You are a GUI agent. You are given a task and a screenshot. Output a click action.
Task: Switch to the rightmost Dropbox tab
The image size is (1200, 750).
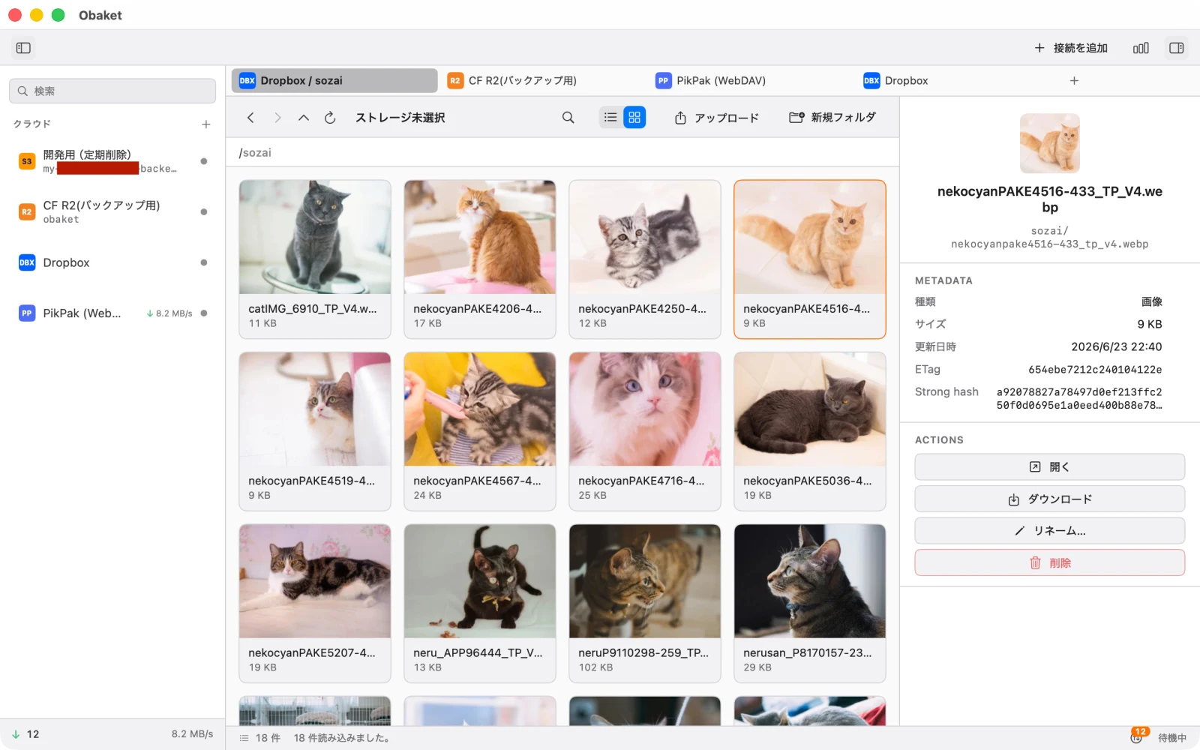click(x=958, y=80)
